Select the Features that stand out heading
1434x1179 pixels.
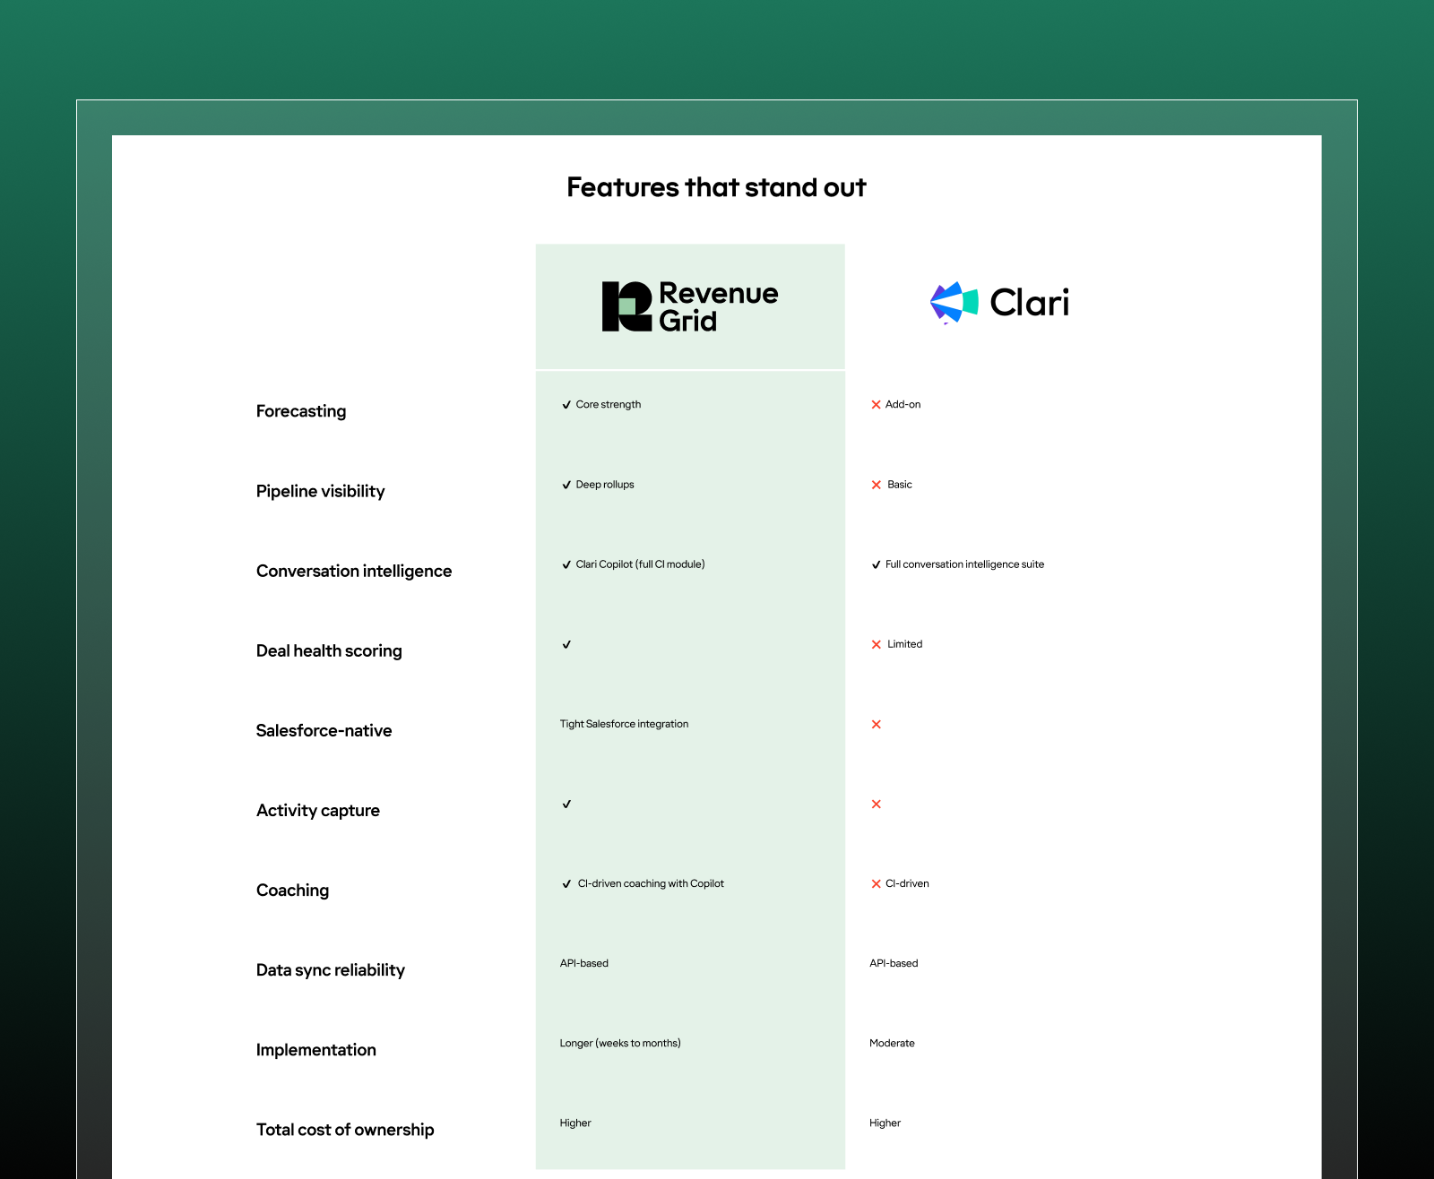click(x=716, y=187)
